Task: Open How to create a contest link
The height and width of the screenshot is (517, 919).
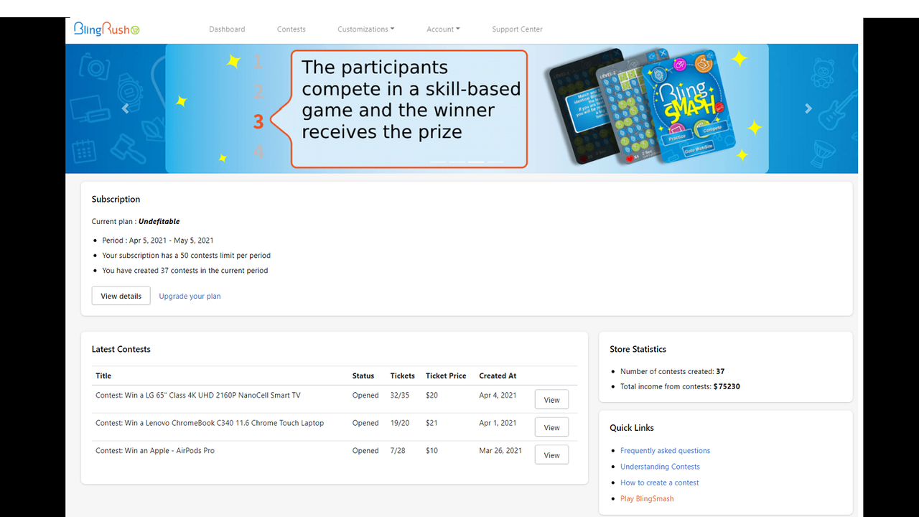Action: coord(659,483)
